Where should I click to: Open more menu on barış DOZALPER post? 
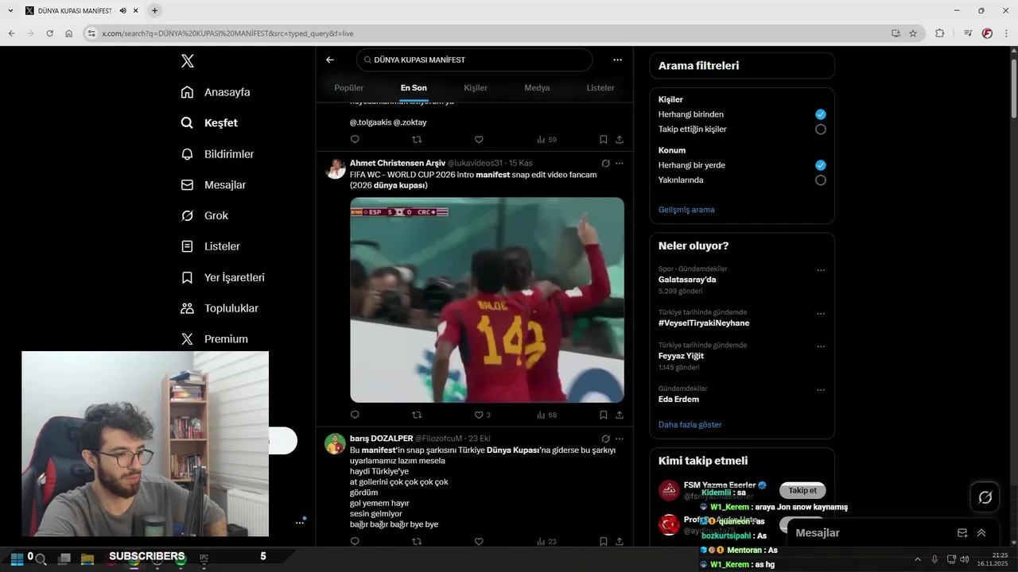tap(620, 439)
